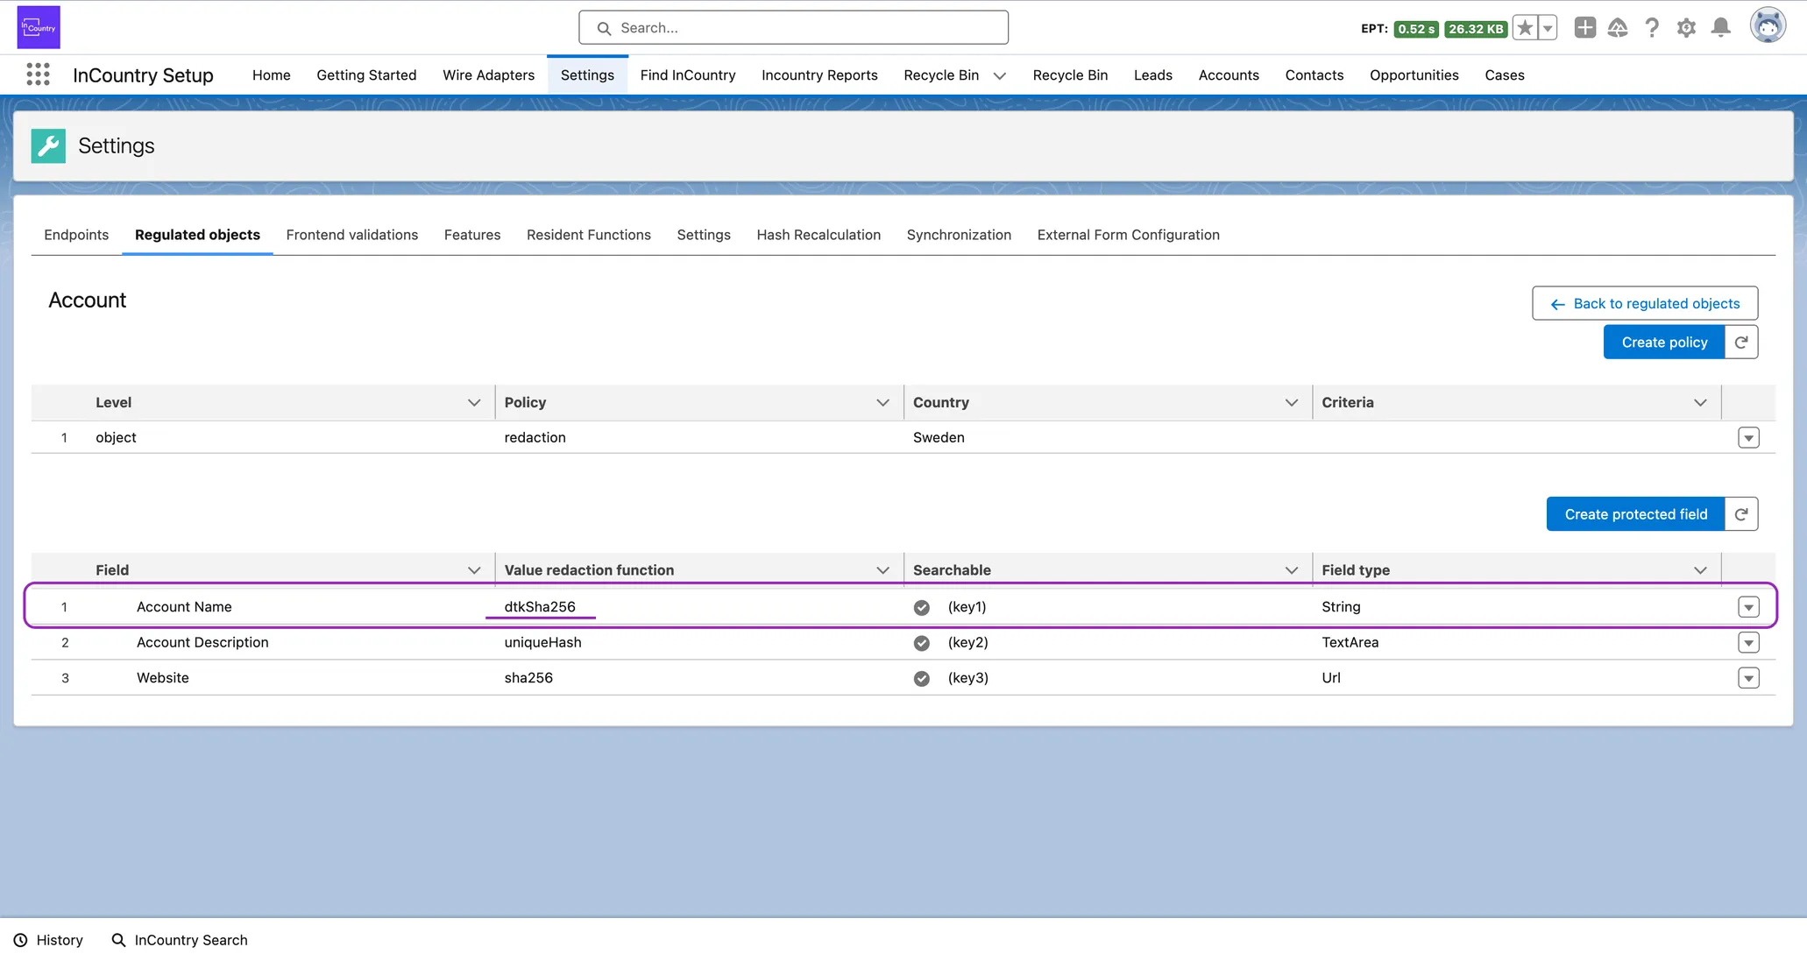Open row actions dropdown for Account Name
Viewport: 1807px width, 961px height.
click(1748, 607)
